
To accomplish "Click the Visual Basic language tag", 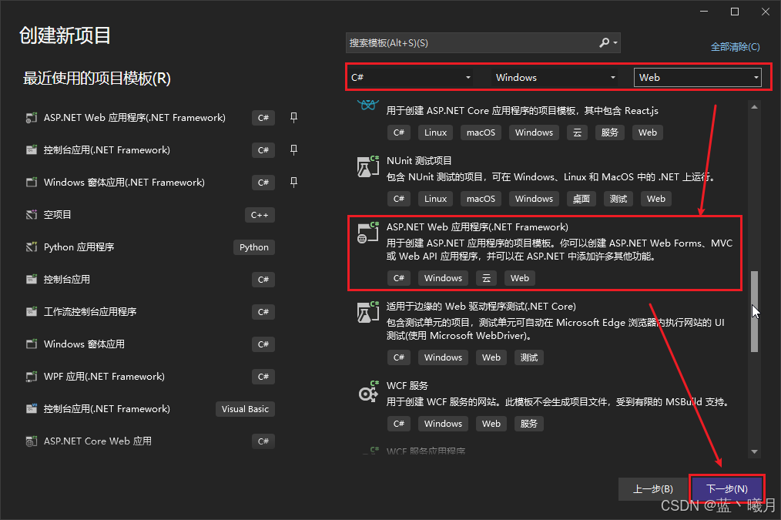I will 245,409.
